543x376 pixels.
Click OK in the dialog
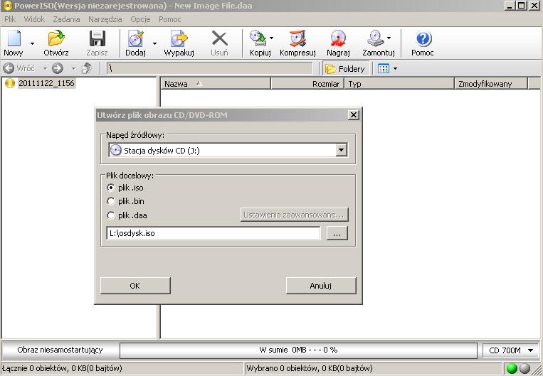[135, 285]
